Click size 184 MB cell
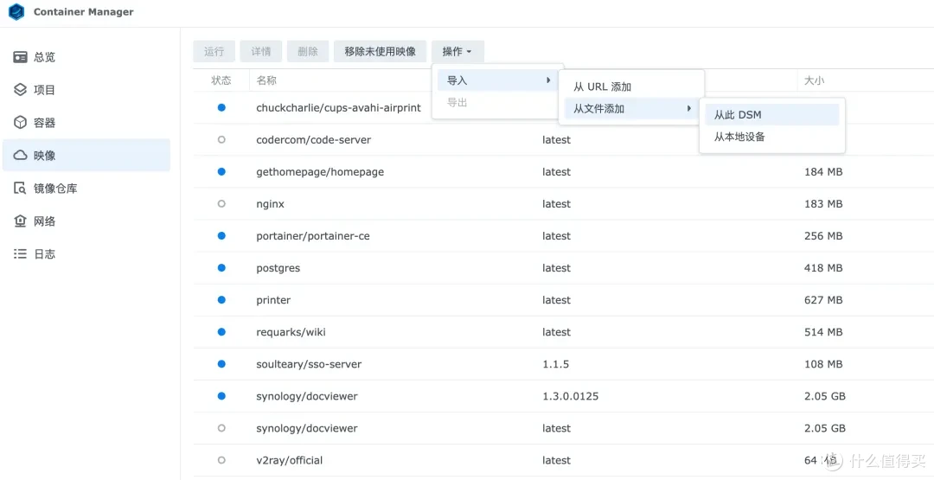 (x=823, y=172)
